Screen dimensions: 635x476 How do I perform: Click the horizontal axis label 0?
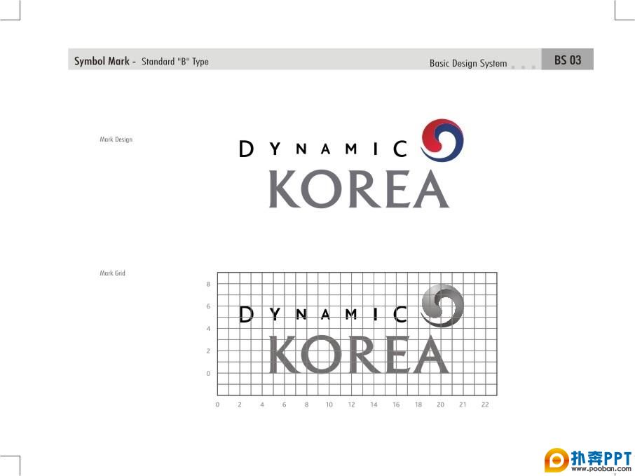[217, 404]
